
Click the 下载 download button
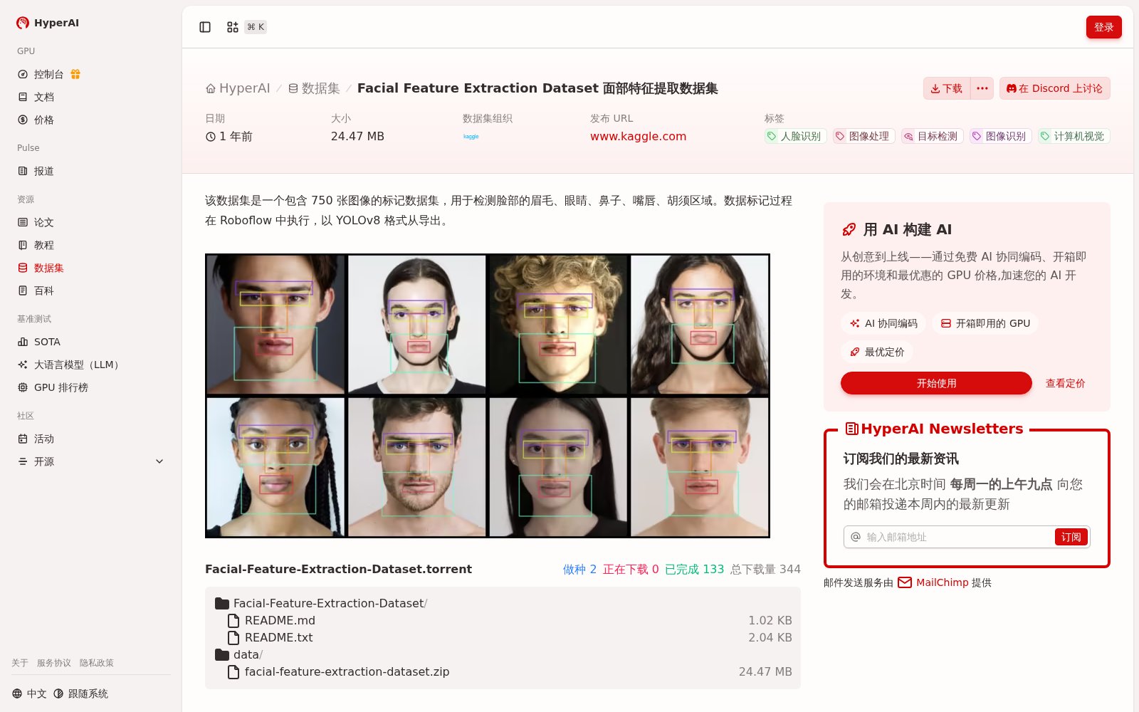[x=947, y=88]
